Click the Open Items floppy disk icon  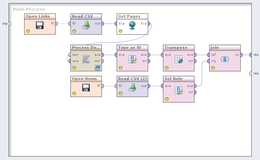click(86, 87)
